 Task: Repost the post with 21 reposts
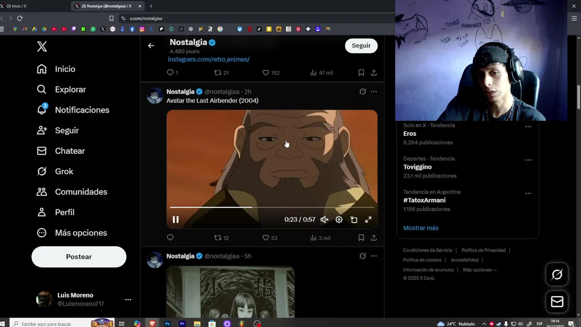click(x=222, y=73)
